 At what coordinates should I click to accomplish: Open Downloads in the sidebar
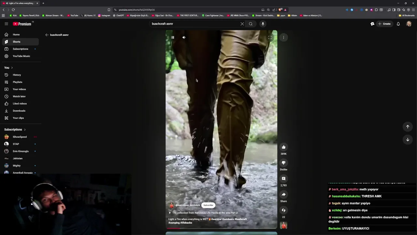pos(20,111)
